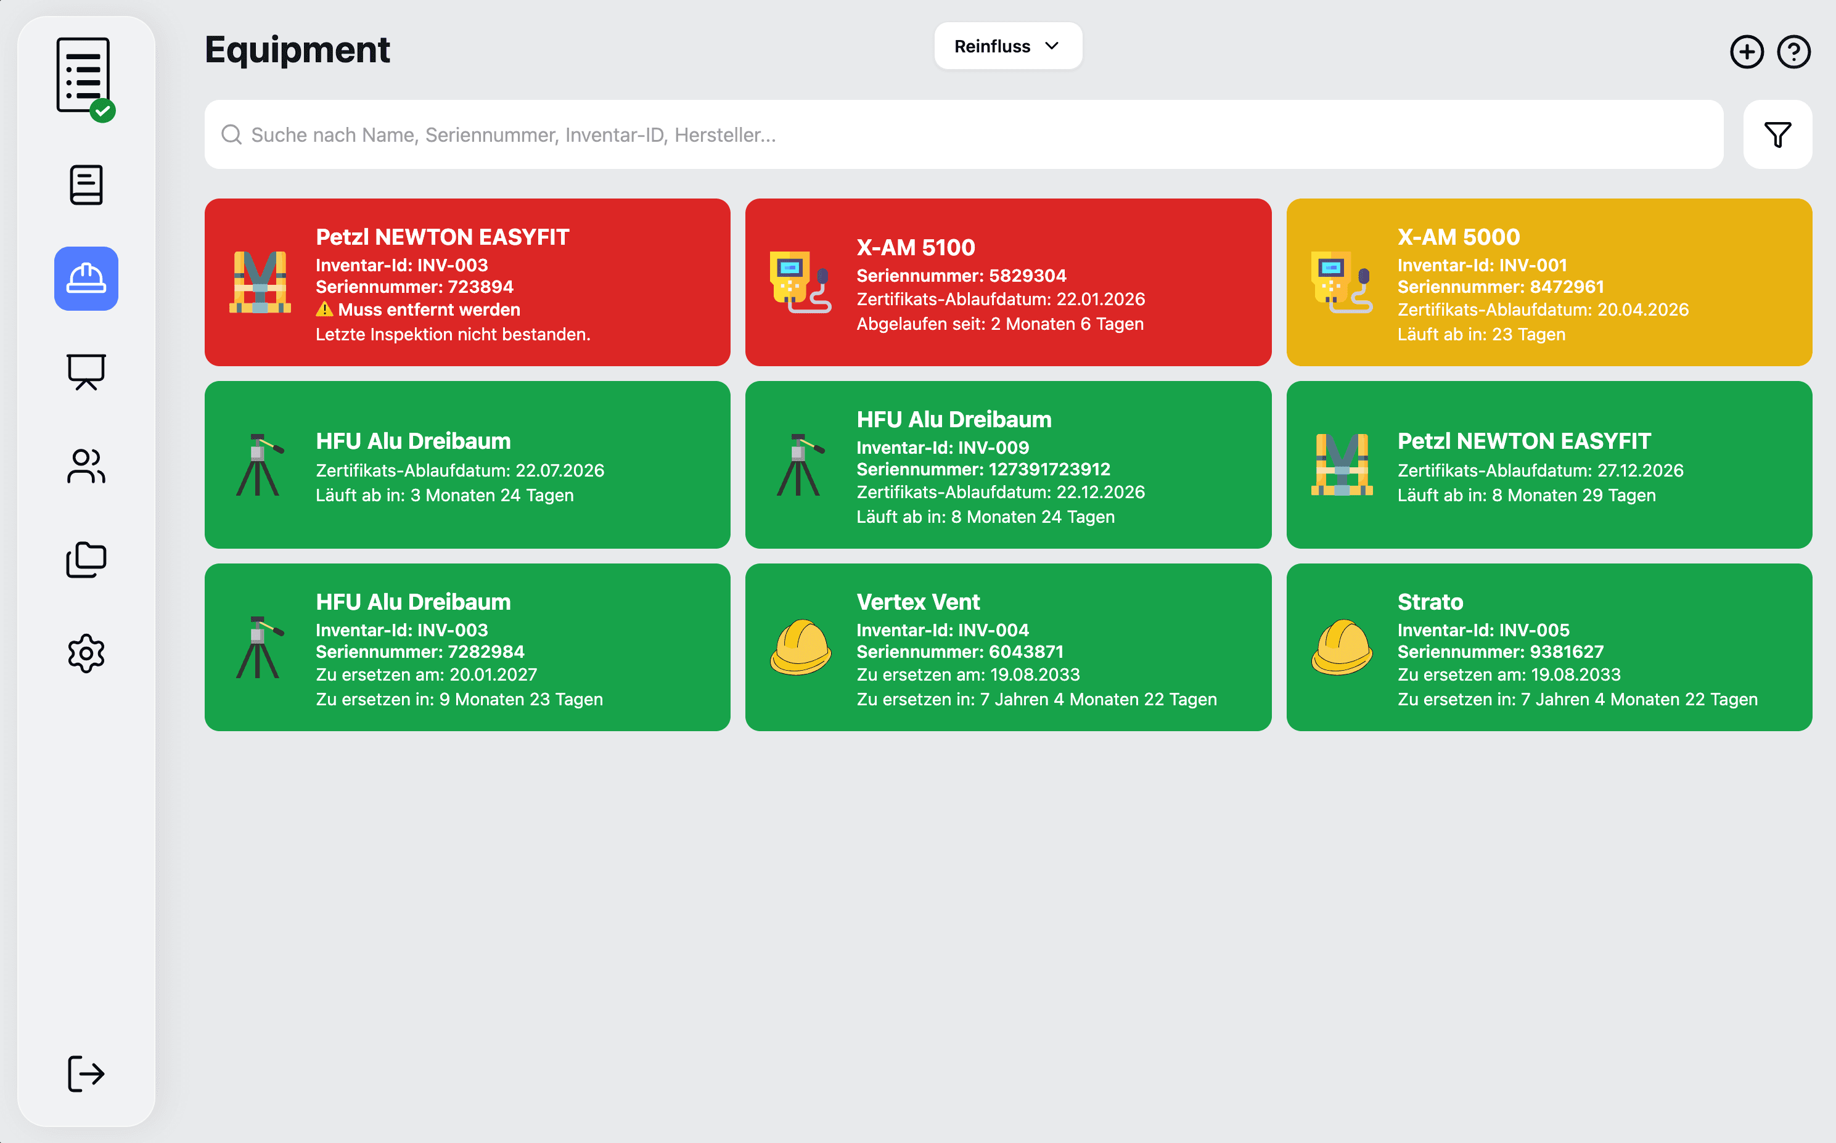Expand the Reinfluss location dropdown
The width and height of the screenshot is (1836, 1143).
(x=1007, y=46)
